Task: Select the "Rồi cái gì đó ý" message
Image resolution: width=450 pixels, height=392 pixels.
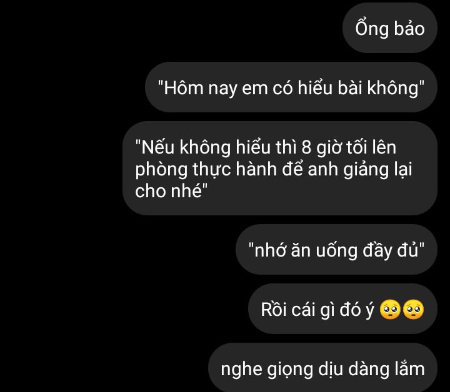Action: pyautogui.click(x=342, y=308)
